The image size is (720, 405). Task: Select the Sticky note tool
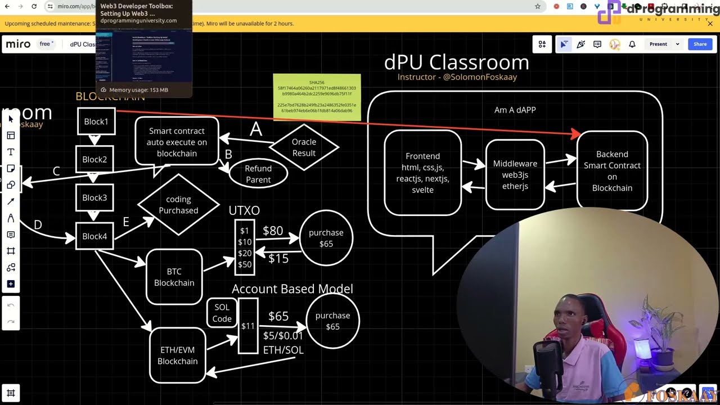[x=11, y=169]
